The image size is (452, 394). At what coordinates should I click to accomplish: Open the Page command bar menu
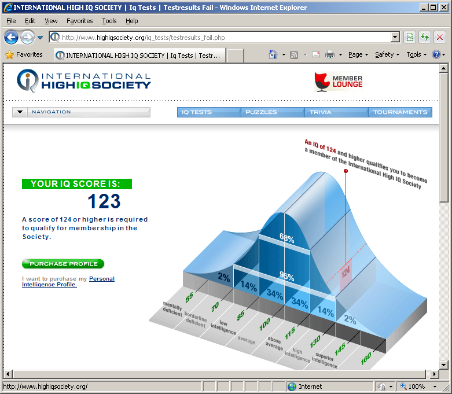358,54
